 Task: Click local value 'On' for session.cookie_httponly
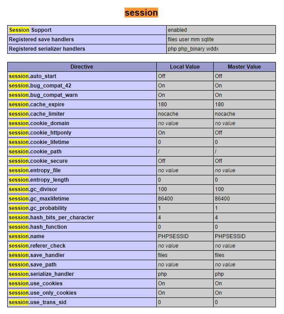coord(162,133)
